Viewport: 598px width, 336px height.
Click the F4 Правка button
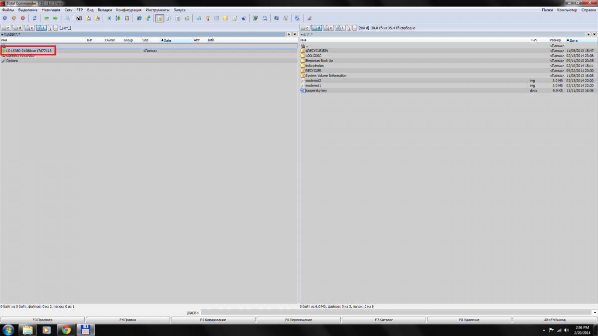pos(128,320)
